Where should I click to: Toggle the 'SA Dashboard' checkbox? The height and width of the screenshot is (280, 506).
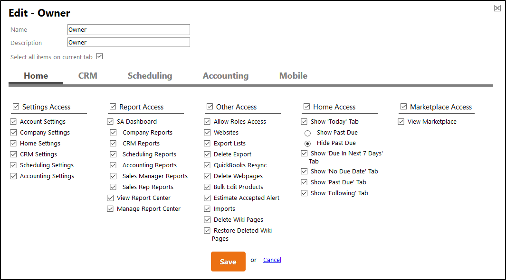(110, 121)
